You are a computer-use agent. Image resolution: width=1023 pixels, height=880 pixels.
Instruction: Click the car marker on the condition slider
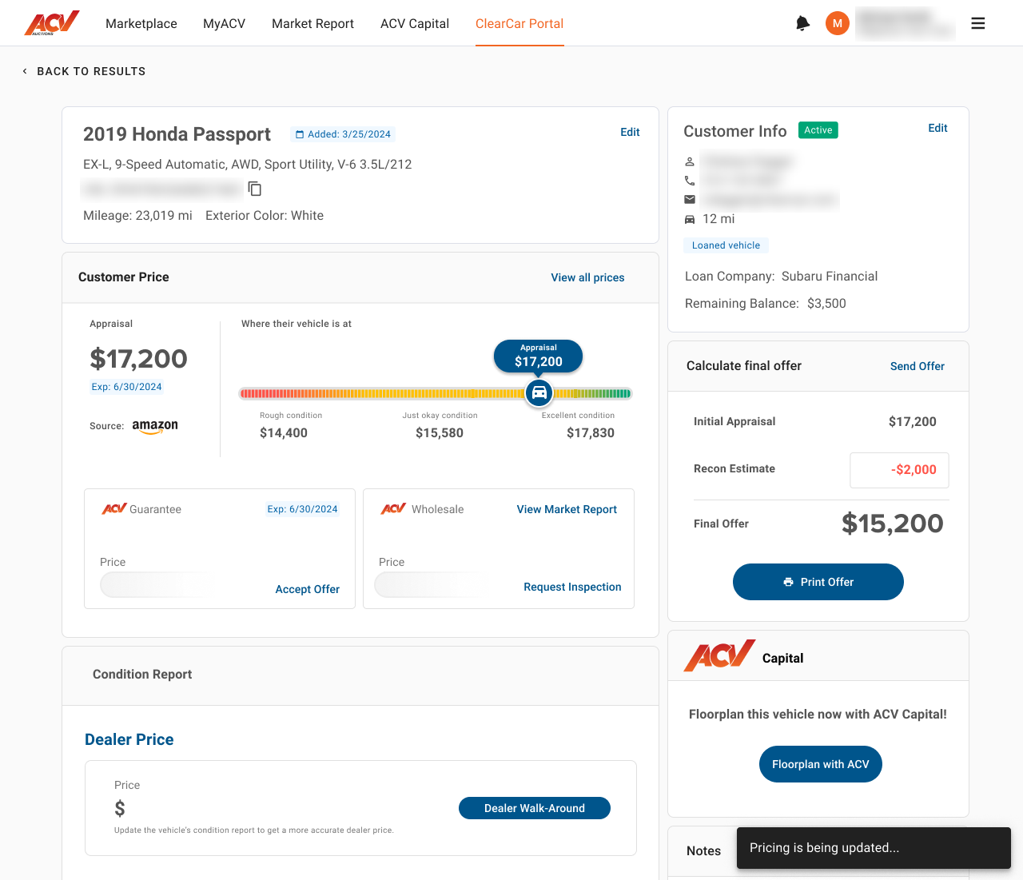click(x=539, y=392)
